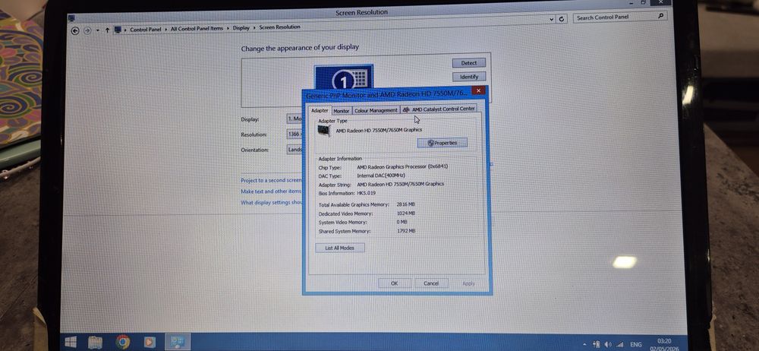Image resolution: width=759 pixels, height=351 pixels.
Task: Expand the address bar history dropdown
Action: click(552, 20)
